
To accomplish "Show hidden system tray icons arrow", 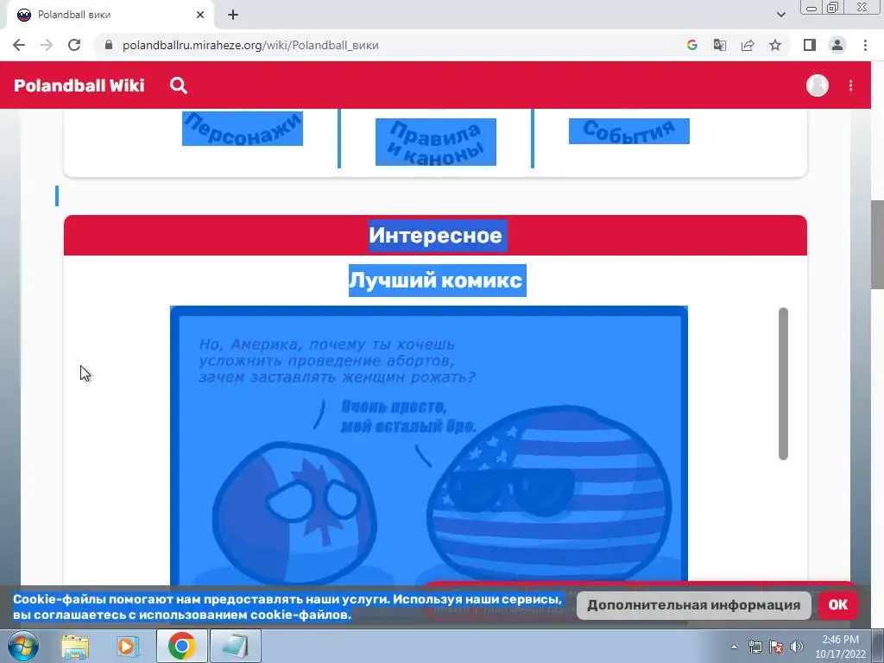I will (x=734, y=647).
